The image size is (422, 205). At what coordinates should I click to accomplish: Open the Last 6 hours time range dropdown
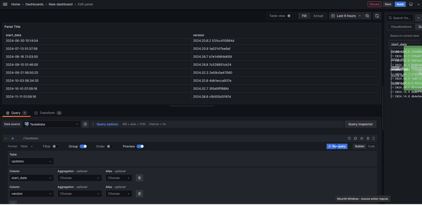(346, 16)
